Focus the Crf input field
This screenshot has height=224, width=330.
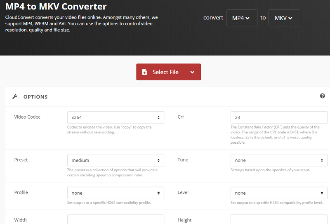pyautogui.click(x=279, y=117)
